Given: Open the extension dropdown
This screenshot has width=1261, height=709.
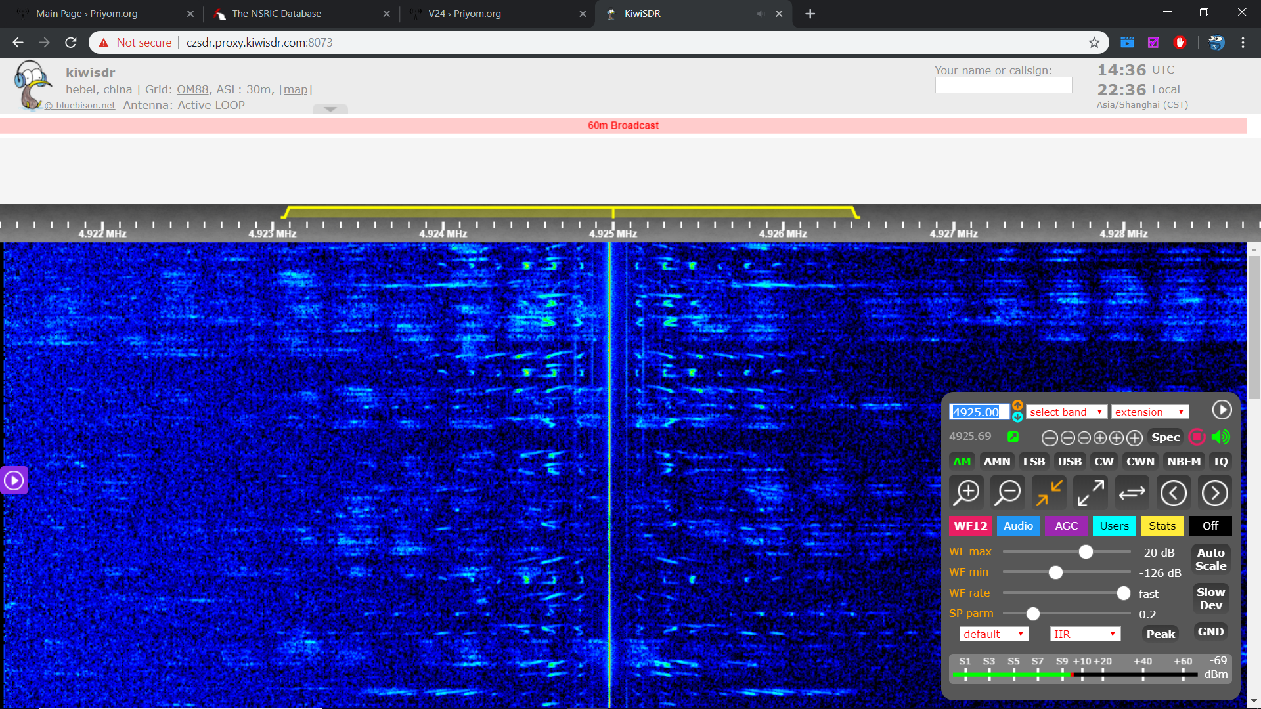Looking at the screenshot, I should (x=1149, y=412).
